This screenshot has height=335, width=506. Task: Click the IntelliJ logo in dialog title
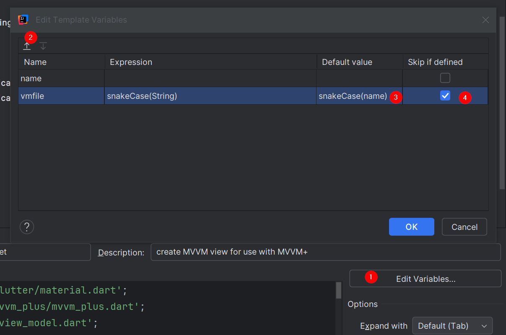[x=23, y=20]
